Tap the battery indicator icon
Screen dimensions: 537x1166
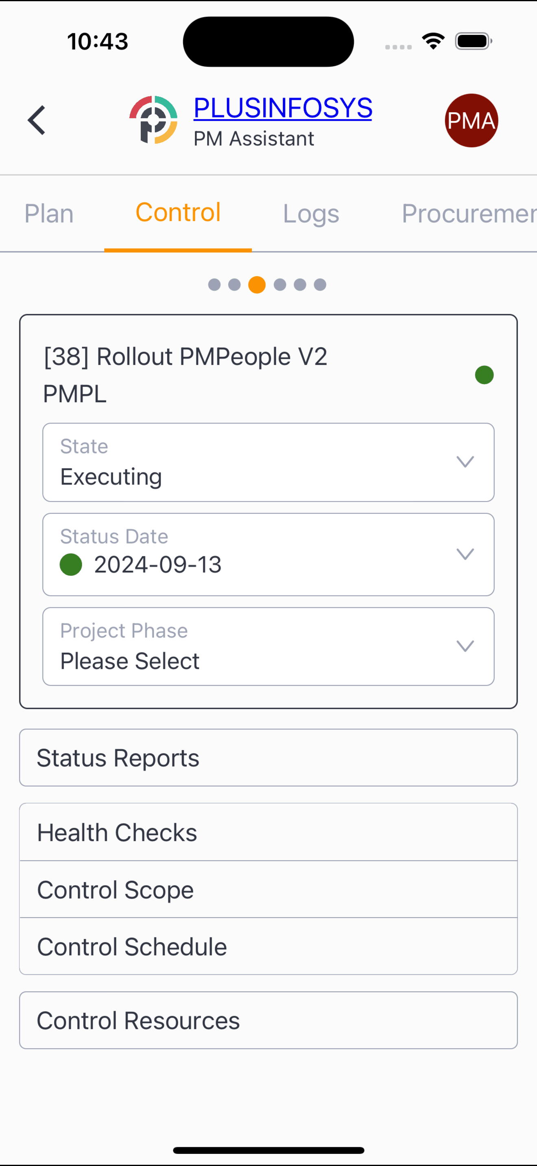[x=473, y=41]
